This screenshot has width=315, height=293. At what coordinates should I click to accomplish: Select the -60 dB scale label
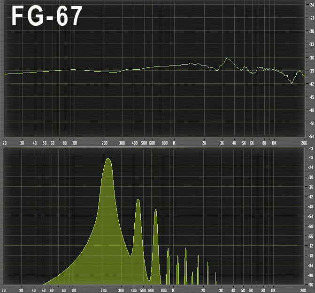coord(311,227)
